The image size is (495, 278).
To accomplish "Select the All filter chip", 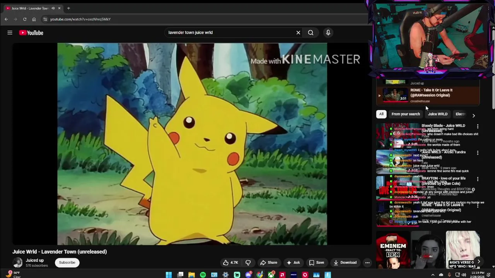I will point(381,114).
